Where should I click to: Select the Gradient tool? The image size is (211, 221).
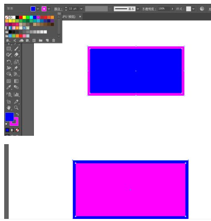point(16,81)
